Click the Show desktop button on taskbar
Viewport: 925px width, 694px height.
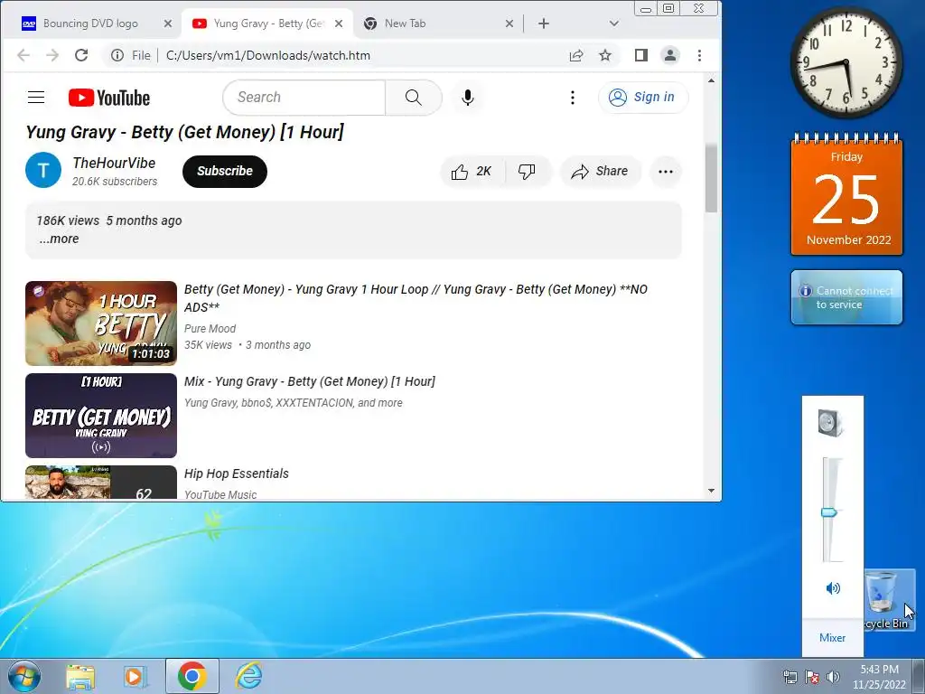click(x=919, y=676)
